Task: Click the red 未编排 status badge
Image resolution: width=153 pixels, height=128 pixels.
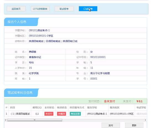Action: click(61, 114)
